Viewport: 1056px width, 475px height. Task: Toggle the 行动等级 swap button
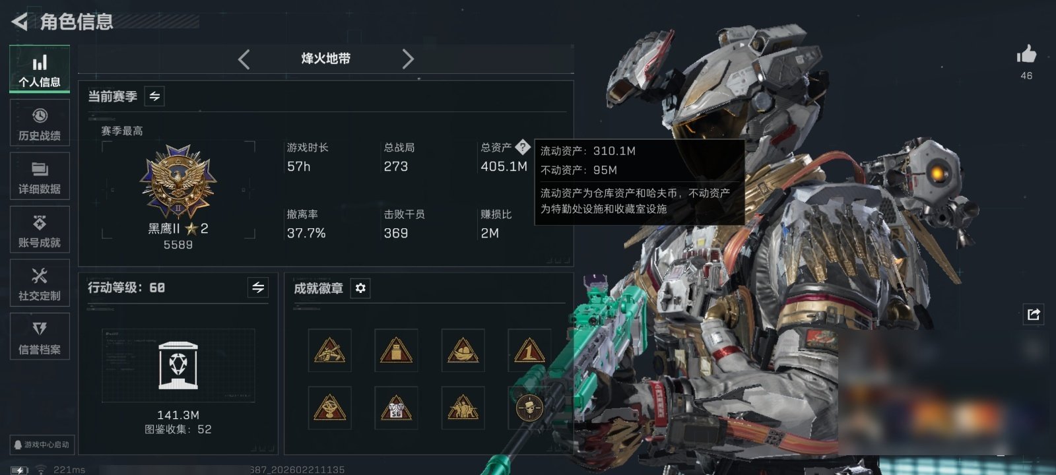click(x=258, y=288)
